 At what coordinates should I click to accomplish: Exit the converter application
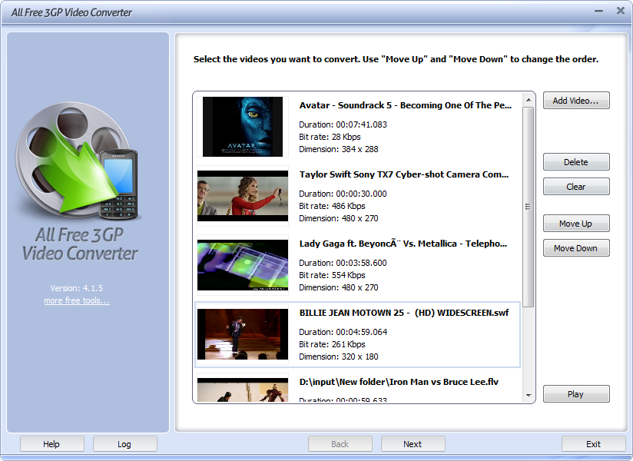click(593, 444)
